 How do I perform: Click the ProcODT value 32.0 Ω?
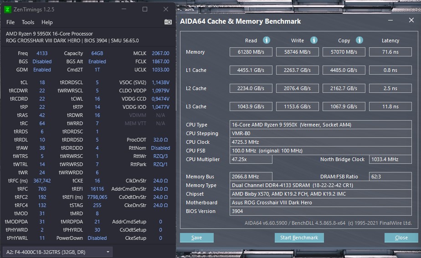(x=160, y=140)
